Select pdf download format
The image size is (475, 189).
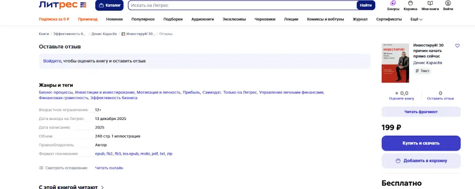154,154
